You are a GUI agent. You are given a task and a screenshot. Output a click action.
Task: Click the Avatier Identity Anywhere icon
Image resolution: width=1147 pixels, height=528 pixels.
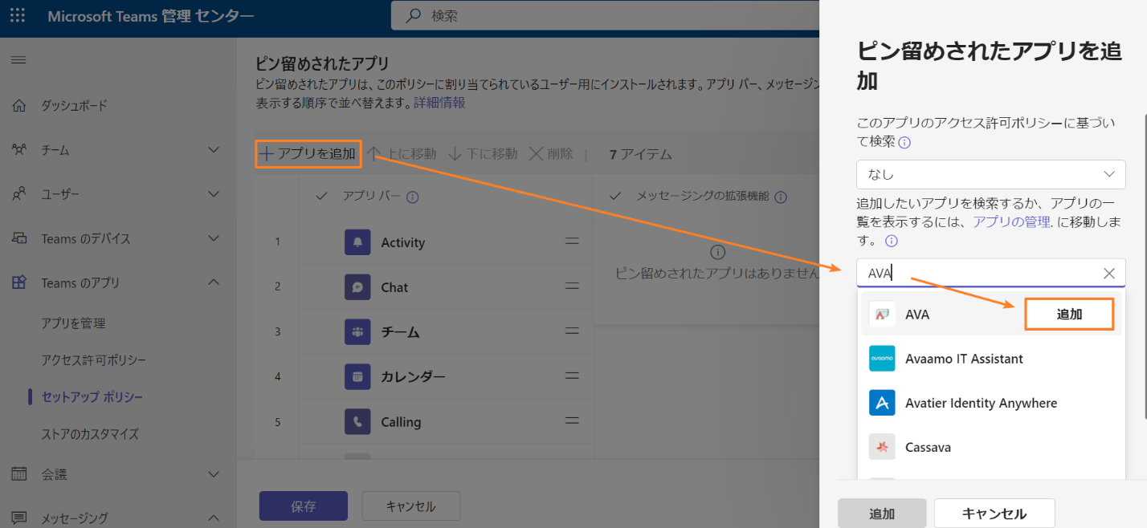(x=882, y=403)
